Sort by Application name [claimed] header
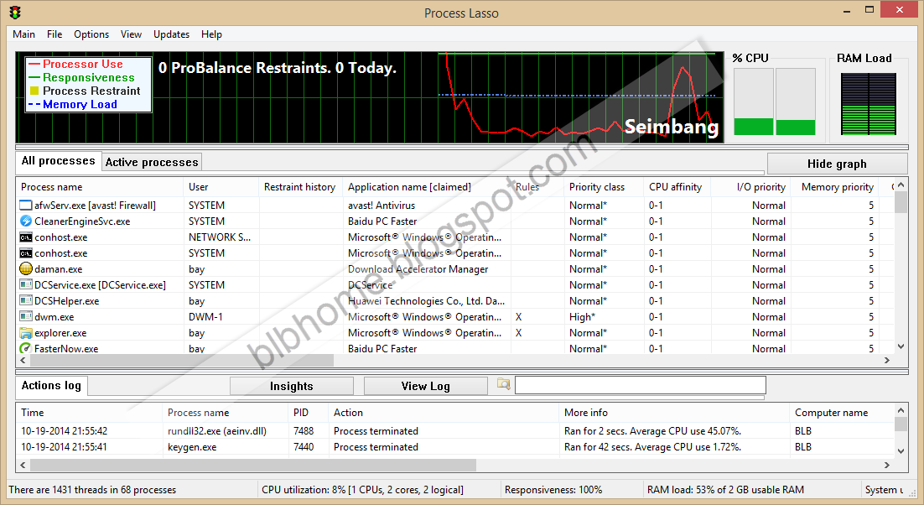The image size is (924, 505). [x=427, y=187]
